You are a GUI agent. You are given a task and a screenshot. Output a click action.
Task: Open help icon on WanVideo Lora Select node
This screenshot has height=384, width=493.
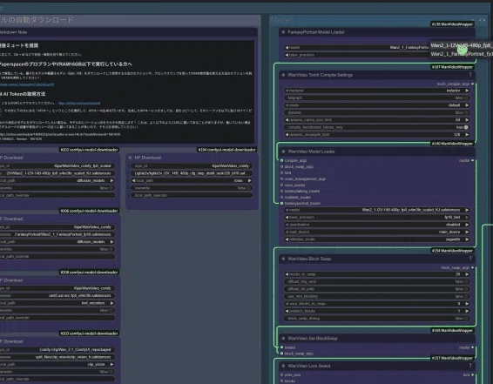470,366
